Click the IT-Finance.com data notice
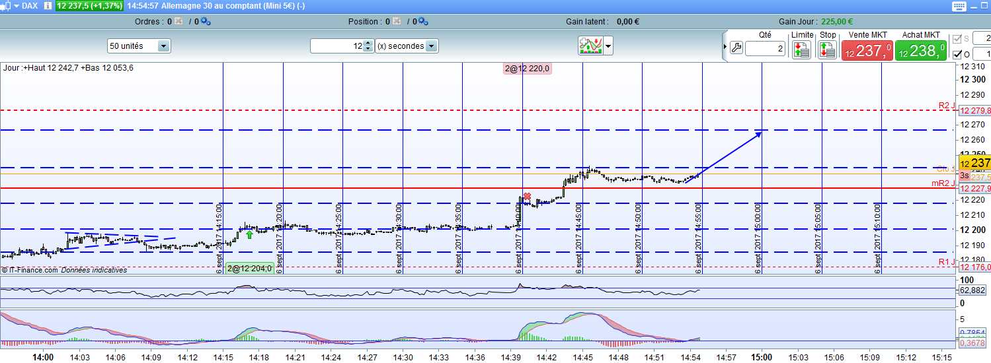 point(64,270)
